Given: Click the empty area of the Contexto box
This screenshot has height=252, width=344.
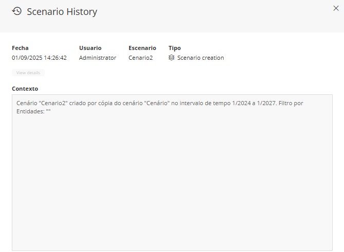Looking at the screenshot, I should [x=172, y=180].
